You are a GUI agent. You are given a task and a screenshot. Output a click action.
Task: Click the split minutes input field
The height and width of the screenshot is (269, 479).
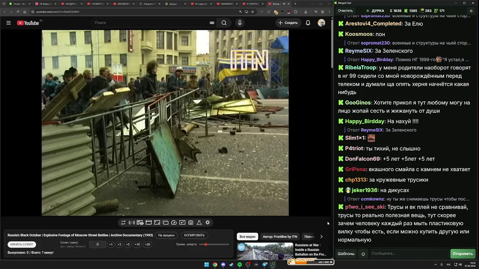coord(98,245)
